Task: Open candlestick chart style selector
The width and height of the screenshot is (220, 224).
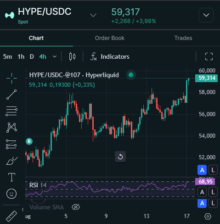Action: click(72, 56)
